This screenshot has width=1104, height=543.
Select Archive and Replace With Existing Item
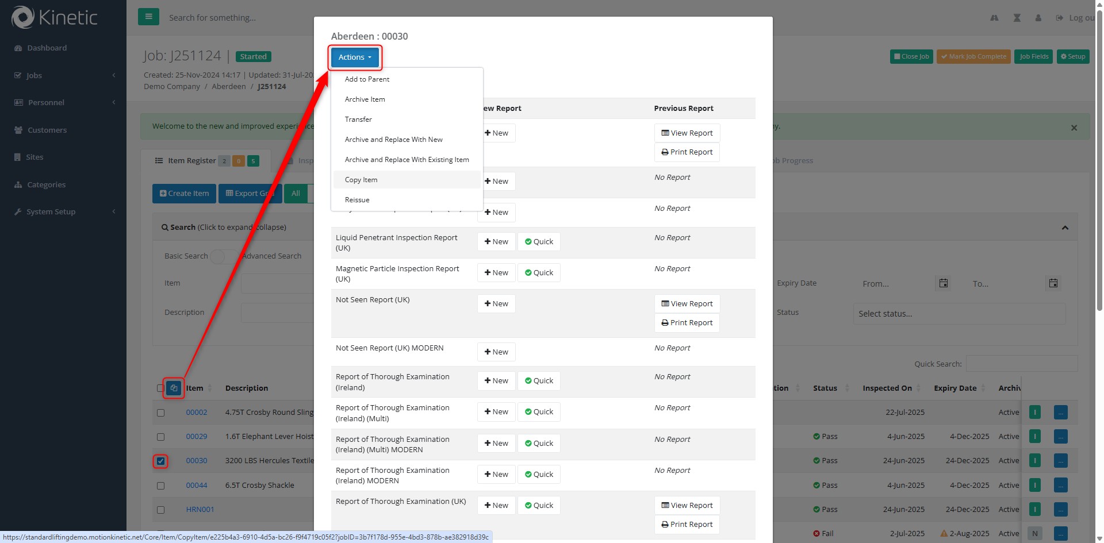pos(407,160)
